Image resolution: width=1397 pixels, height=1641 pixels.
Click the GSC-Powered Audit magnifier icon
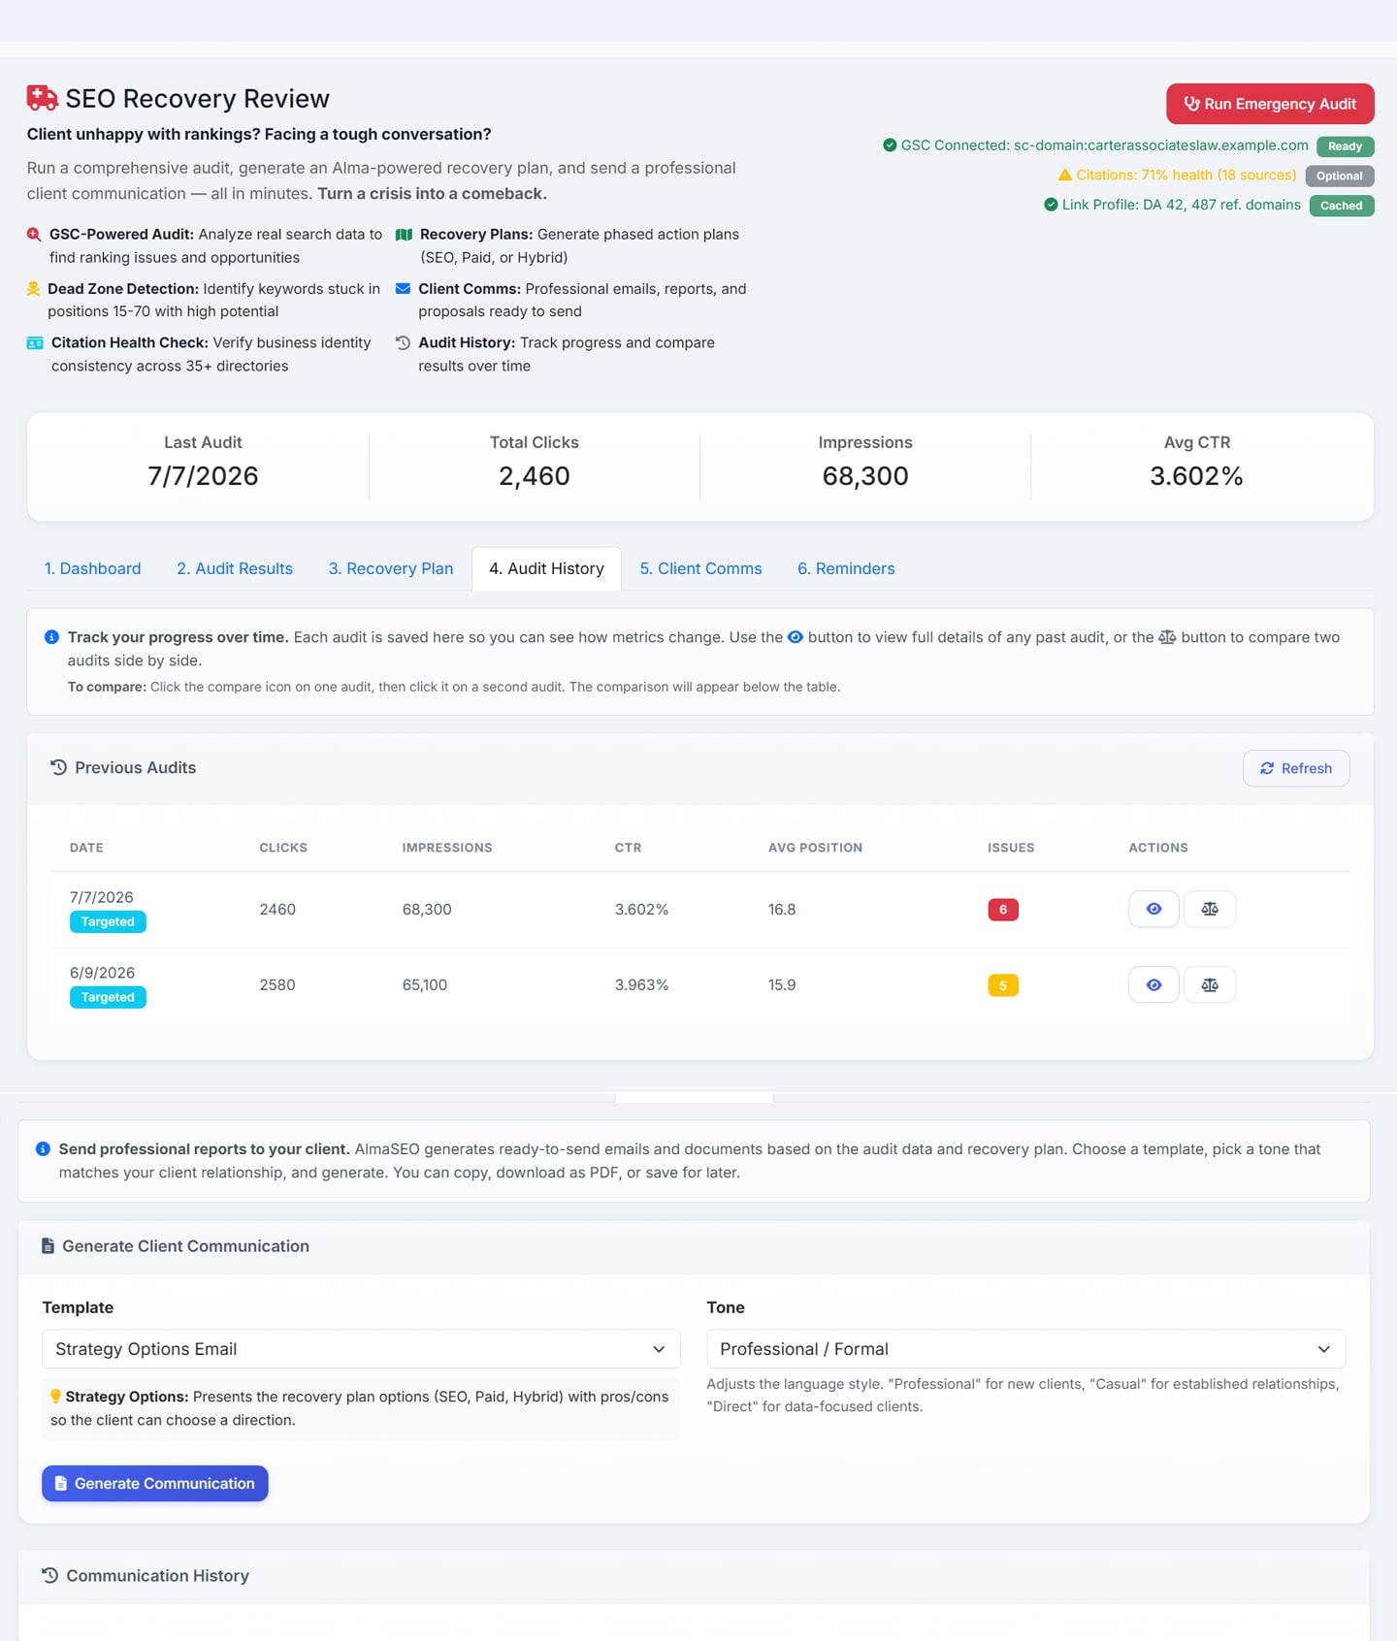34,235
